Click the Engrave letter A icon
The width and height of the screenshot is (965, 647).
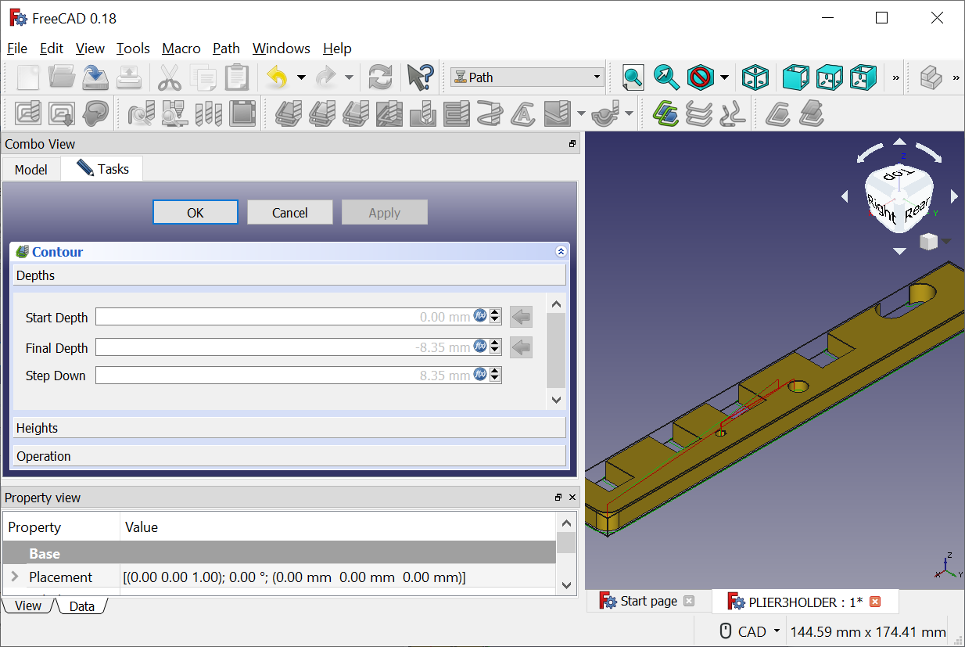(523, 114)
